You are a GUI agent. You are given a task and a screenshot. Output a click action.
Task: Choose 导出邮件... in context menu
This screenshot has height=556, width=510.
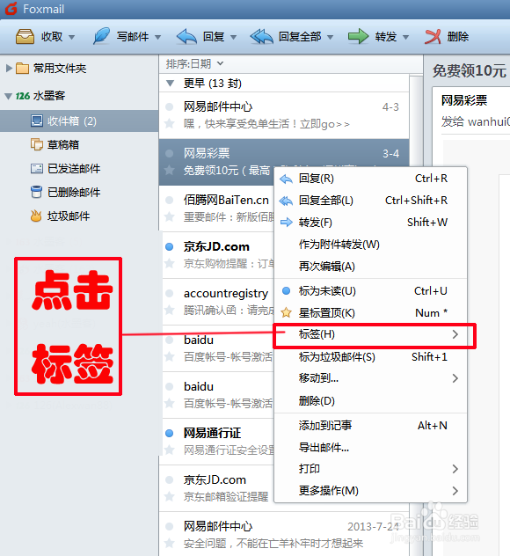coord(371,448)
